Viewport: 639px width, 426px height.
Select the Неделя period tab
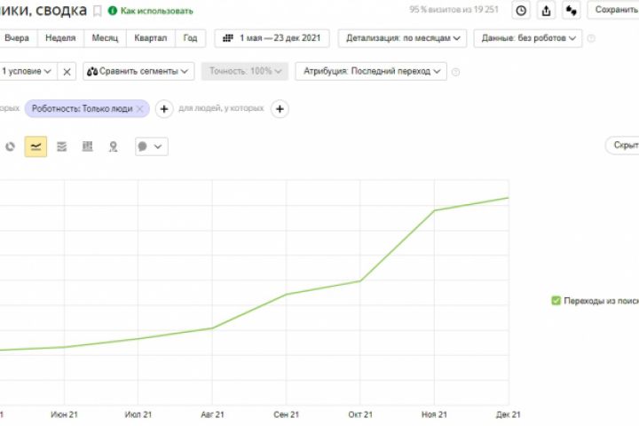click(x=60, y=38)
